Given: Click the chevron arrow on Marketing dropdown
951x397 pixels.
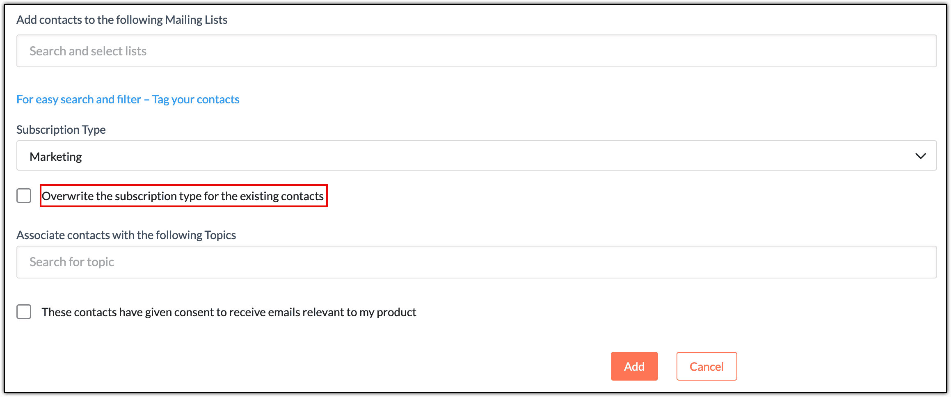Looking at the screenshot, I should [920, 156].
